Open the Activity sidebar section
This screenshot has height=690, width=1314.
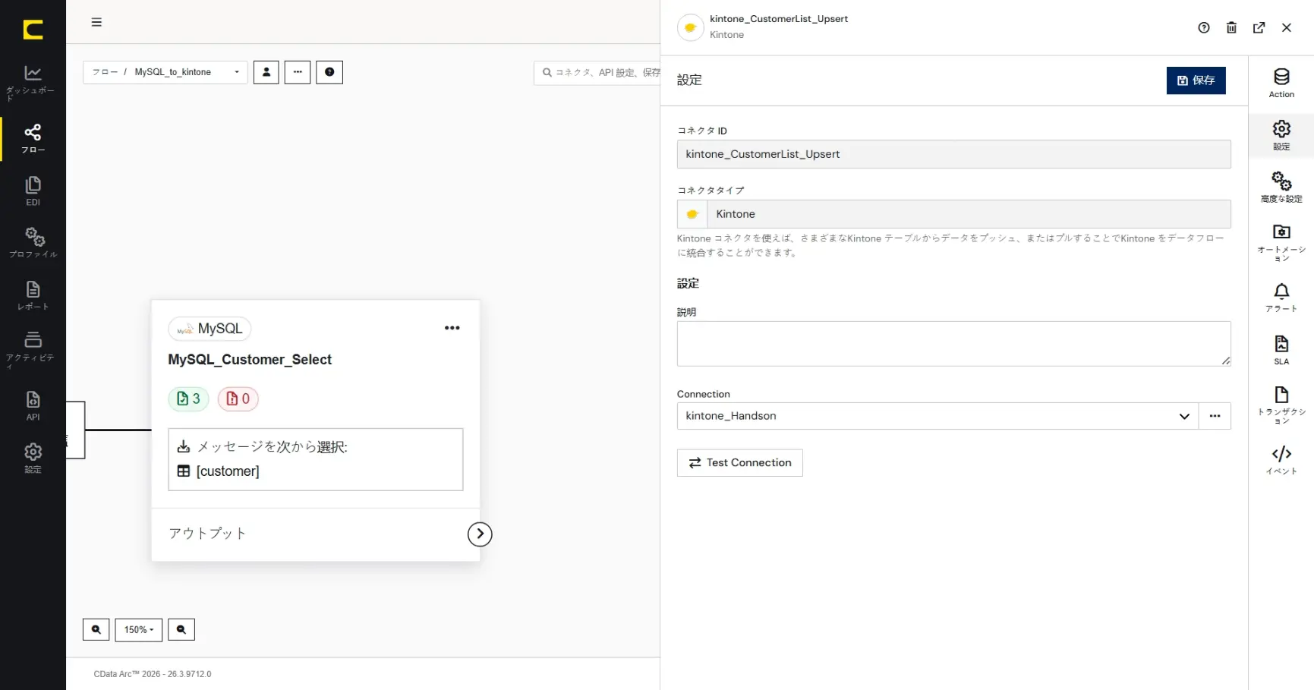click(33, 349)
